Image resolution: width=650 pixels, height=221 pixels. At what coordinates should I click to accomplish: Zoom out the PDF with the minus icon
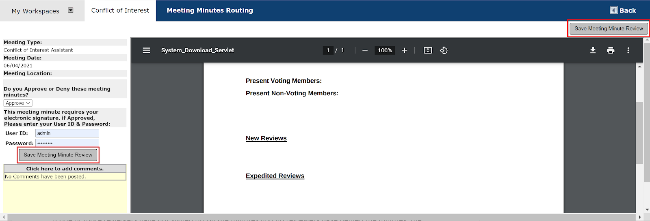[365, 50]
